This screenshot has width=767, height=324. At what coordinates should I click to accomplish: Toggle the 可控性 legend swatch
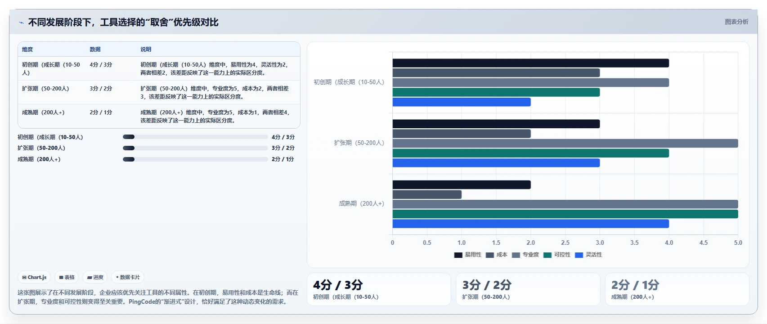click(547, 255)
